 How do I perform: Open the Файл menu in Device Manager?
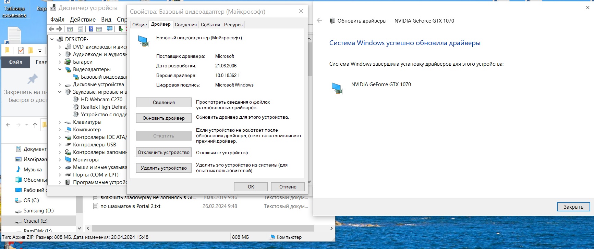coord(58,19)
